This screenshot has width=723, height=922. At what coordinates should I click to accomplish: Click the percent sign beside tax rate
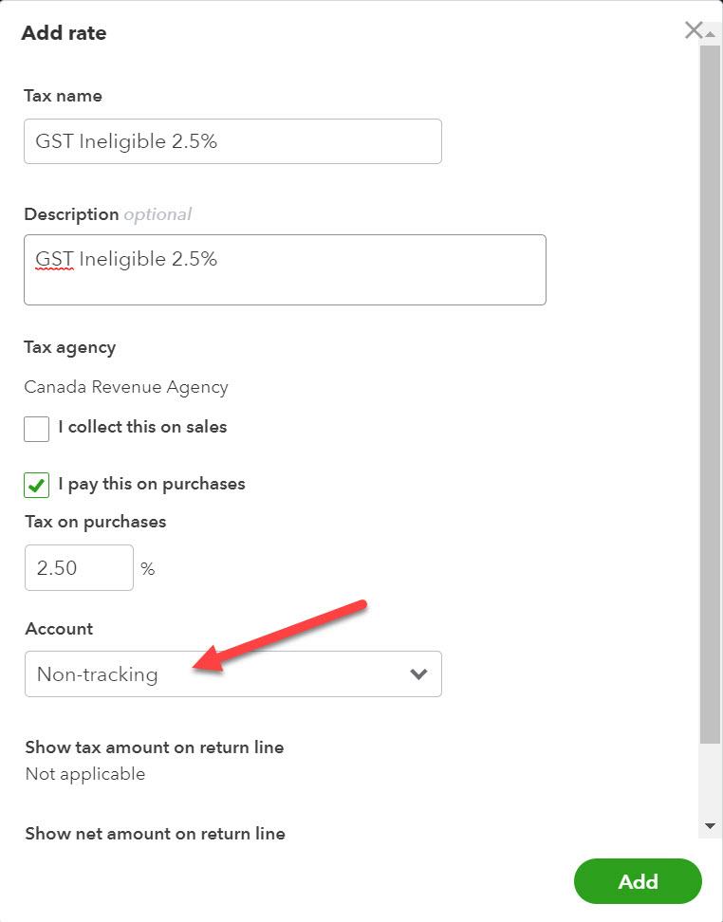point(147,569)
